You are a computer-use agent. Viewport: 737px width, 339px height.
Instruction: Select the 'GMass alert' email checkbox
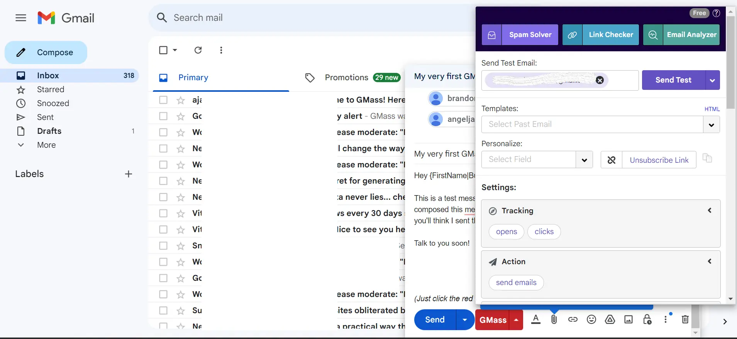click(163, 116)
